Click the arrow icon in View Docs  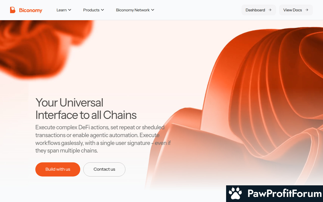[x=307, y=10]
